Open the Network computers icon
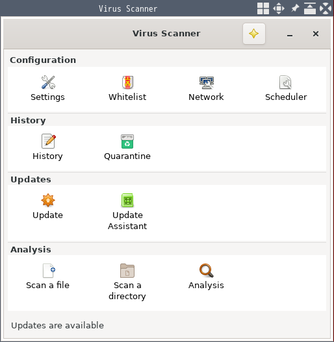The height and width of the screenshot is (342, 334). [207, 82]
